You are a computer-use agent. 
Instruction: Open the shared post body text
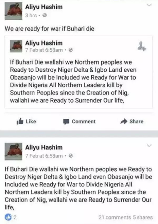tap(73, 81)
